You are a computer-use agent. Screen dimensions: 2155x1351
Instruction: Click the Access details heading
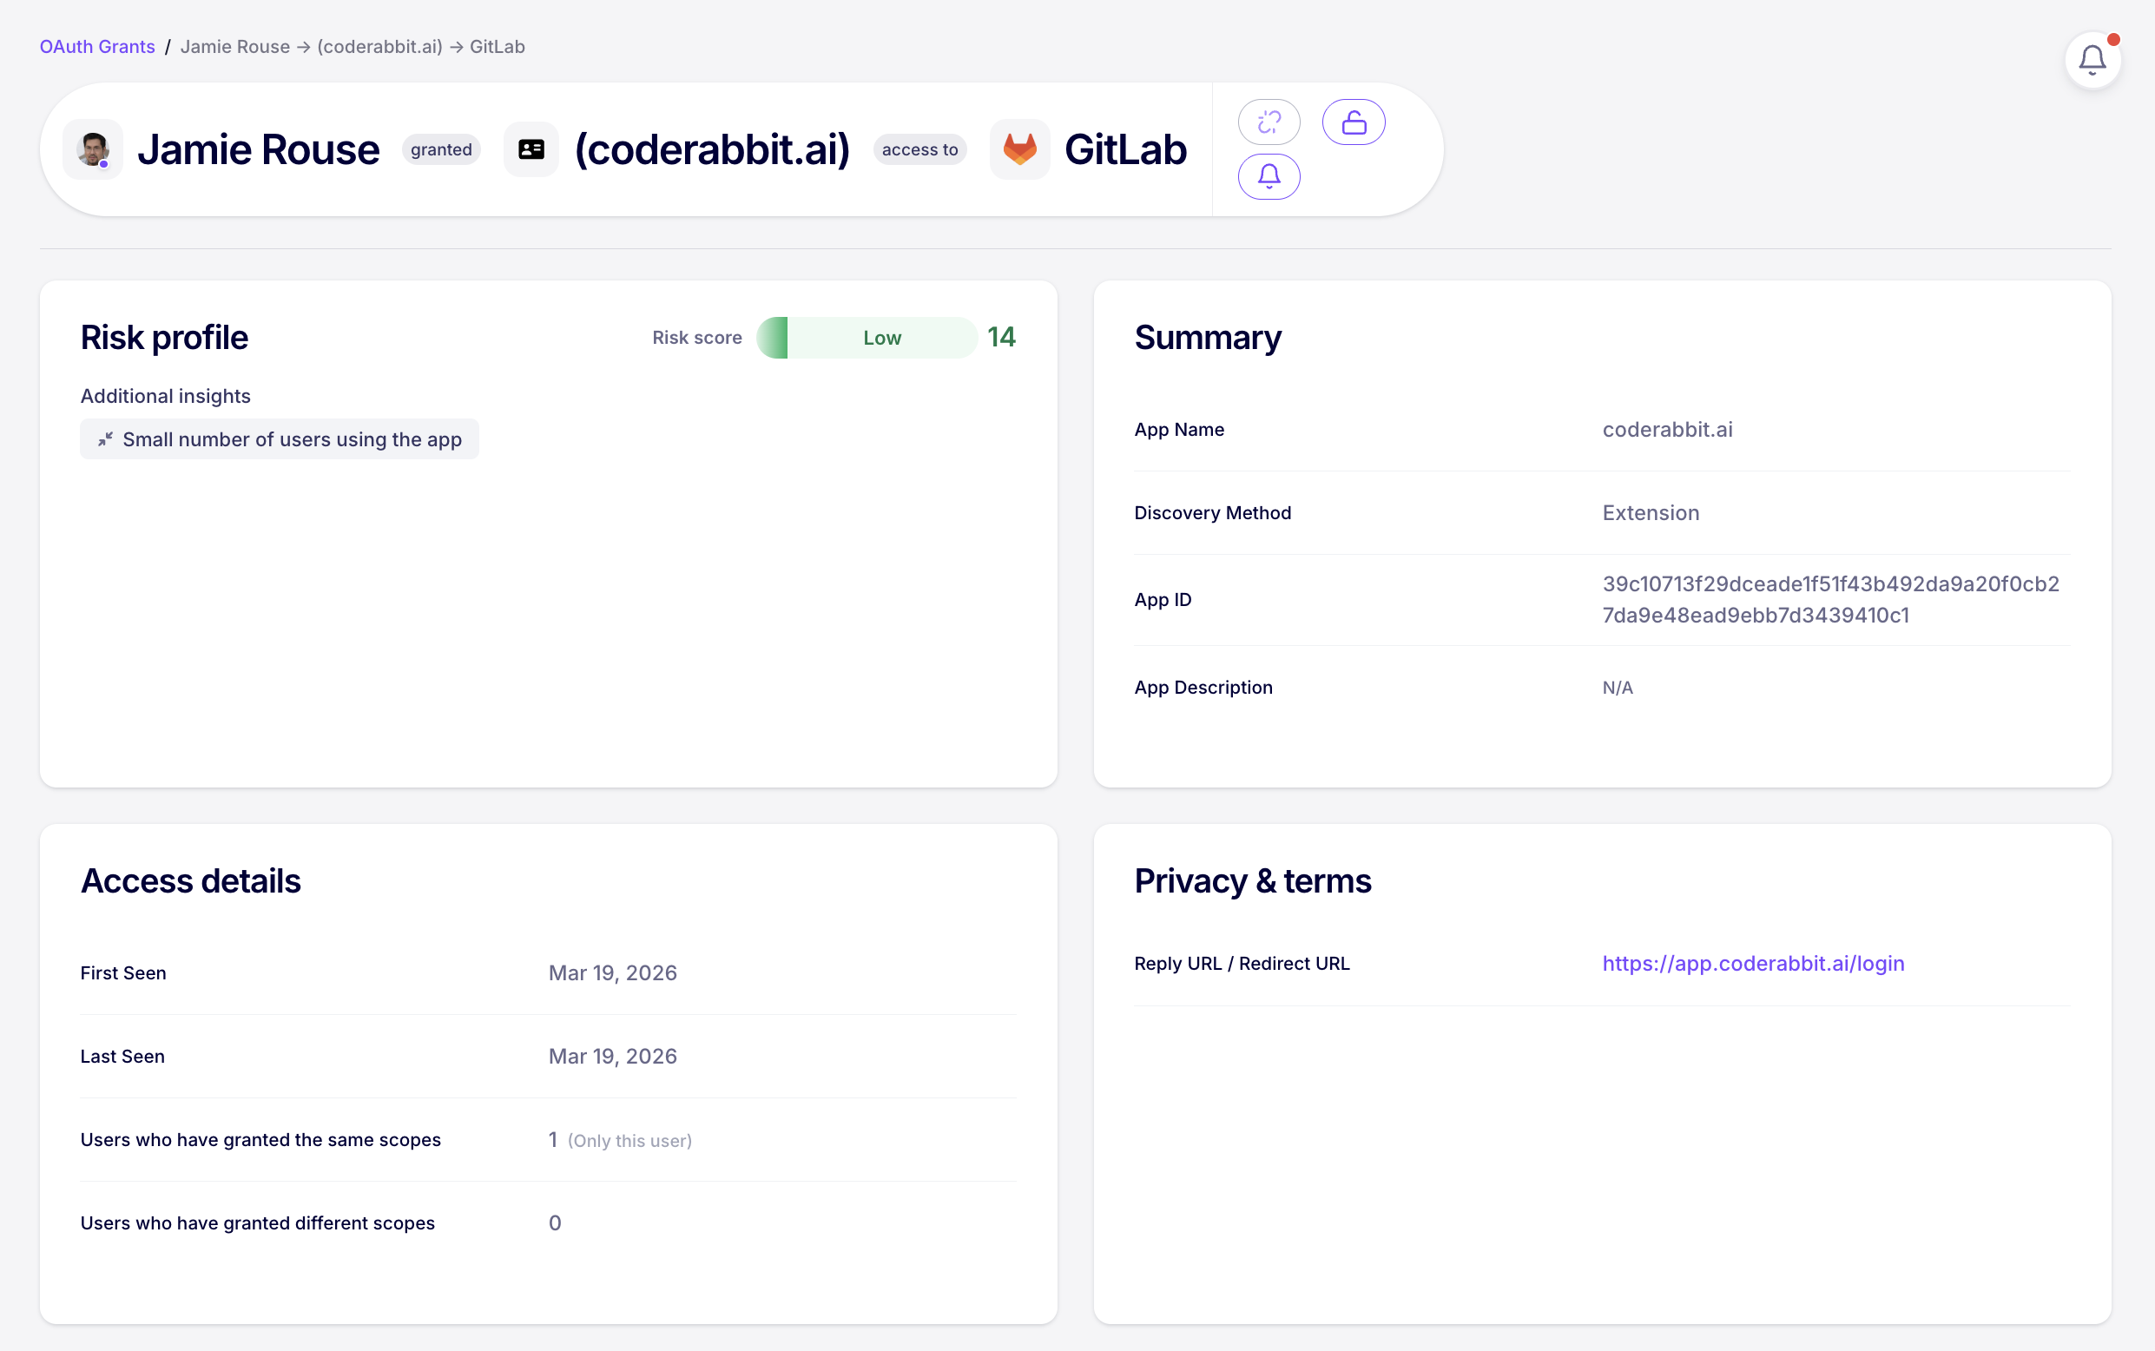190,881
